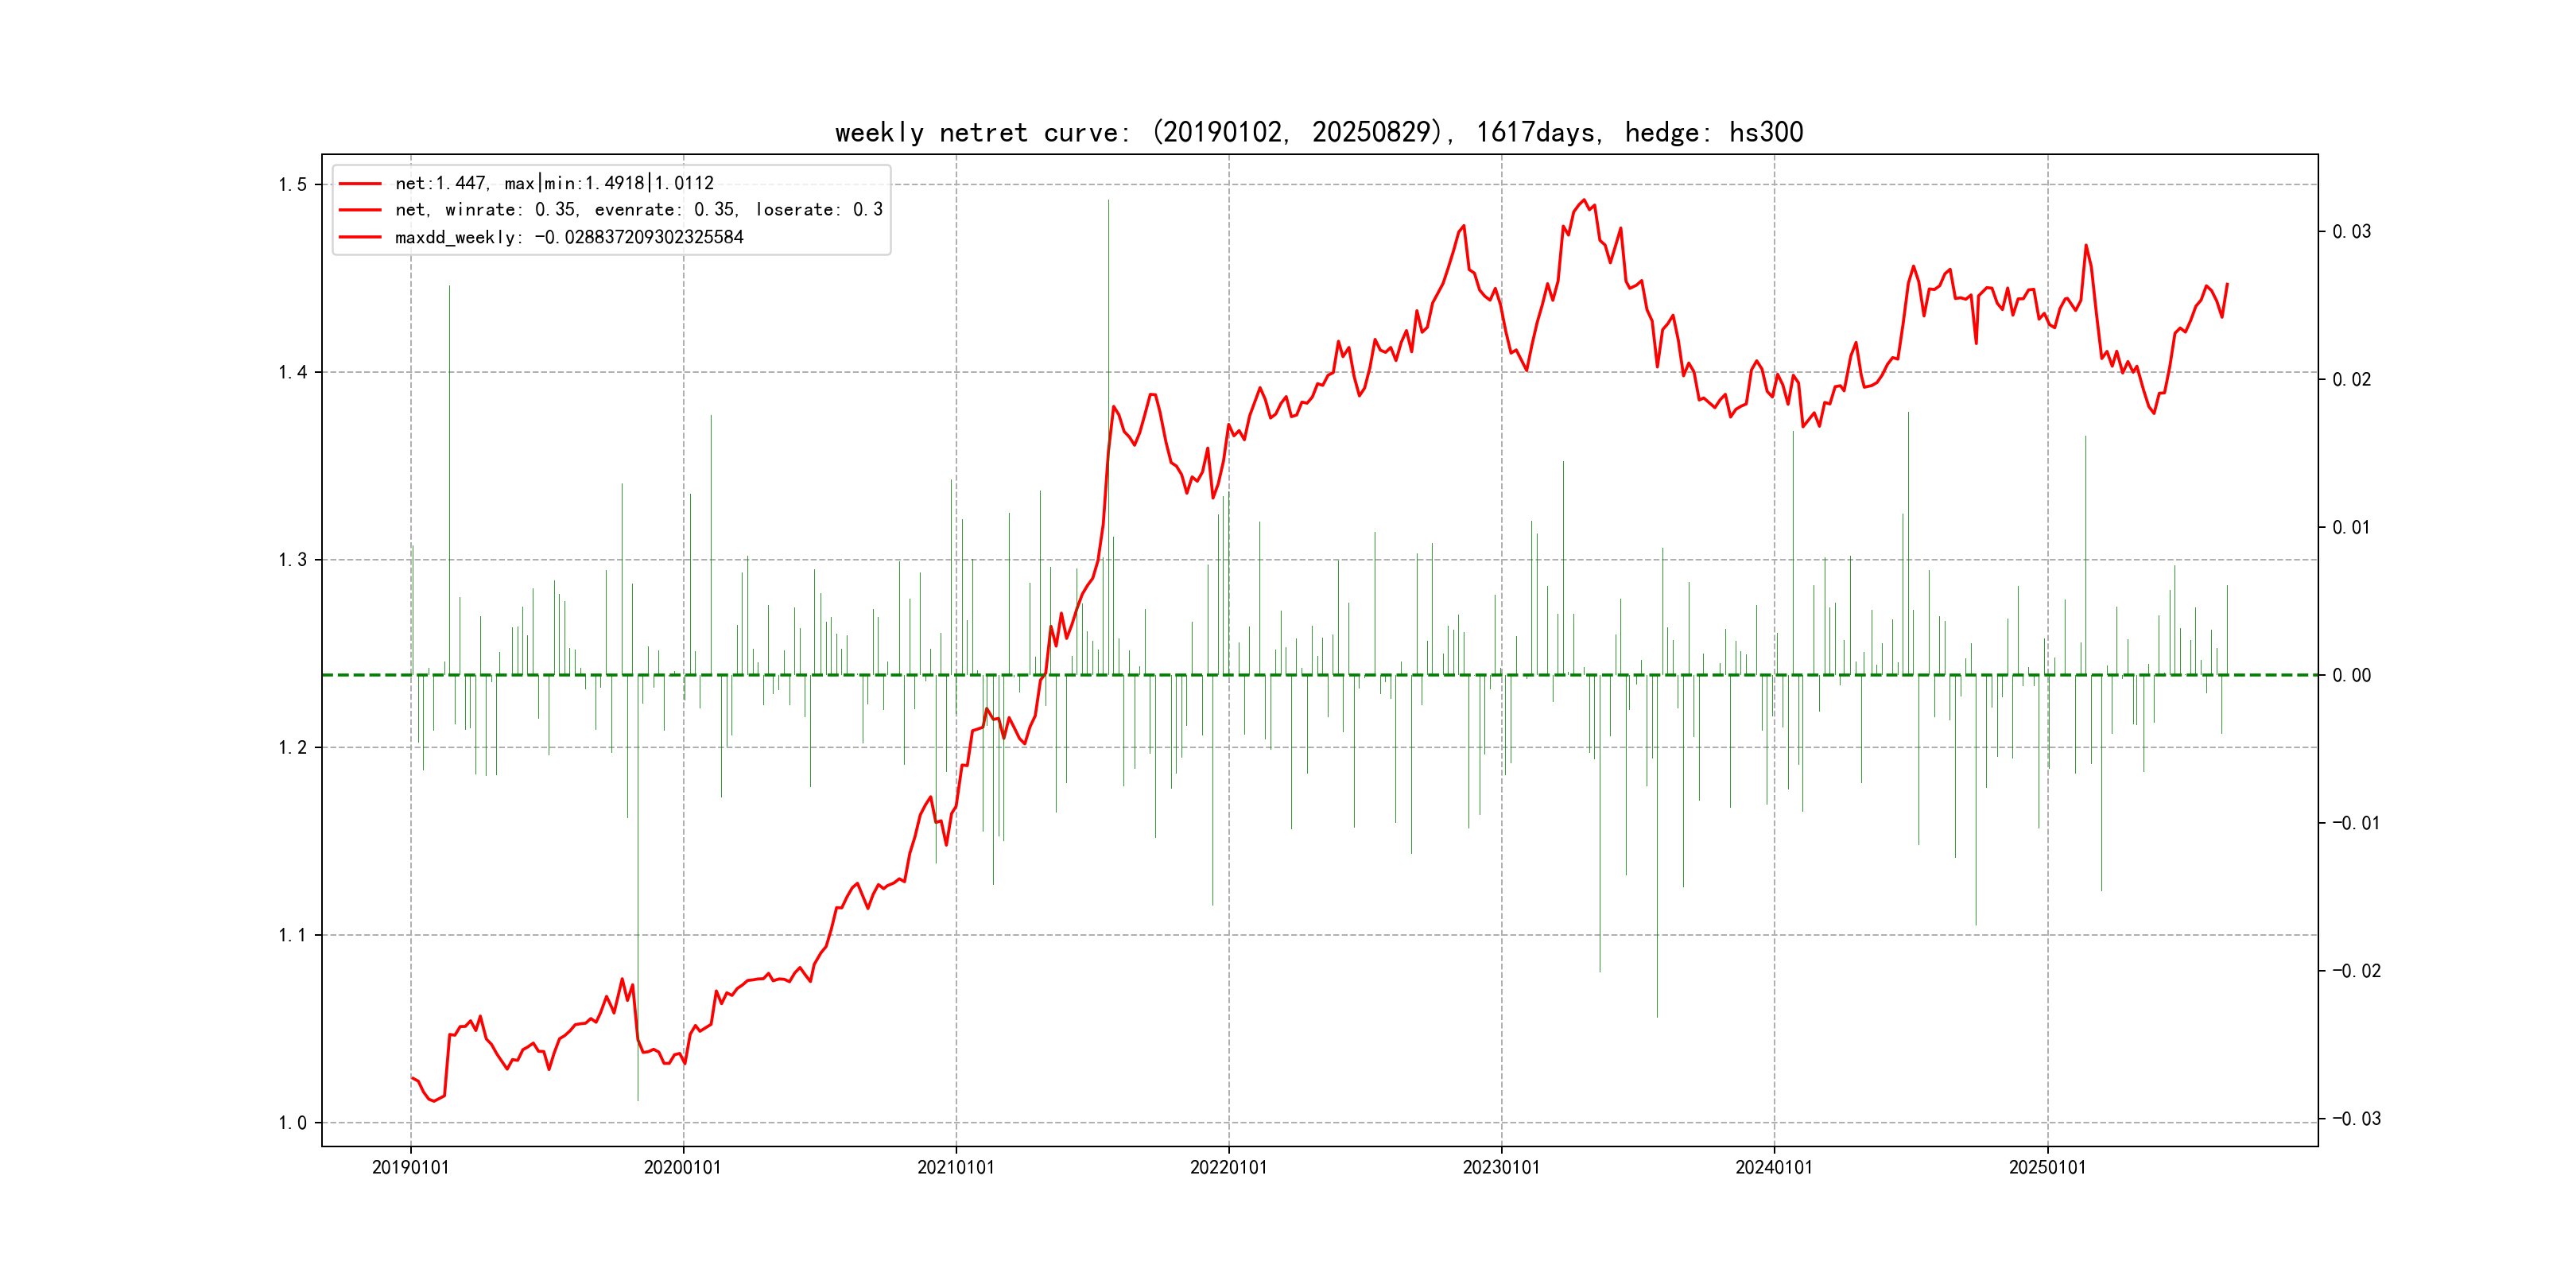
Task: Click the 20240101 x-axis date label
Action: pyautogui.click(x=1774, y=1168)
